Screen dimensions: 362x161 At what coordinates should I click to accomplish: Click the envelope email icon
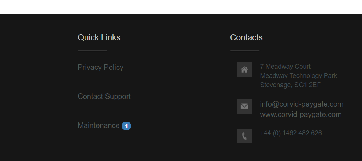tap(244, 106)
